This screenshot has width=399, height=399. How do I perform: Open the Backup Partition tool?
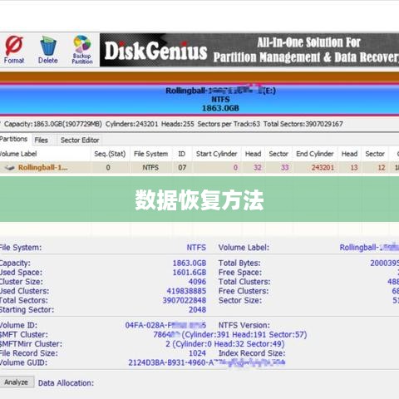click(82, 50)
